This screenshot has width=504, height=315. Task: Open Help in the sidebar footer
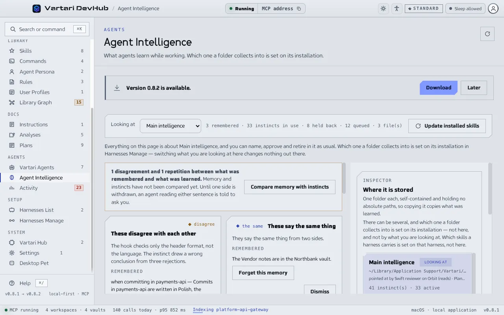[25, 283]
